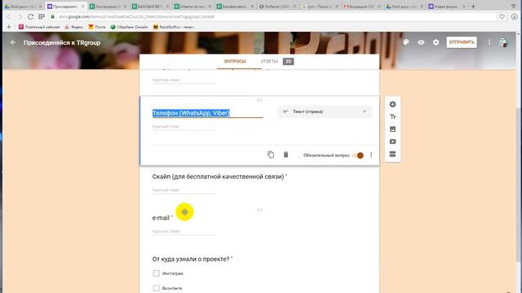Switch to the Инстаграмм spreadsheet browser tab
Screen dimensions: 522x293
click(108, 7)
